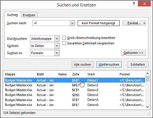The height and width of the screenshot is (118, 153).
Task: Select the result row with cell $A$1
Action: point(75,80)
